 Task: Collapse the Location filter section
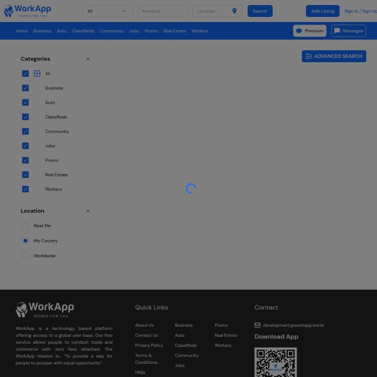88,211
